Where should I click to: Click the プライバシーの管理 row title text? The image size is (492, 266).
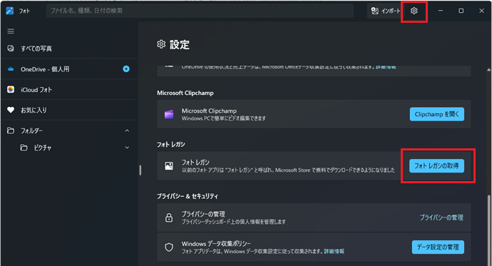(203, 214)
